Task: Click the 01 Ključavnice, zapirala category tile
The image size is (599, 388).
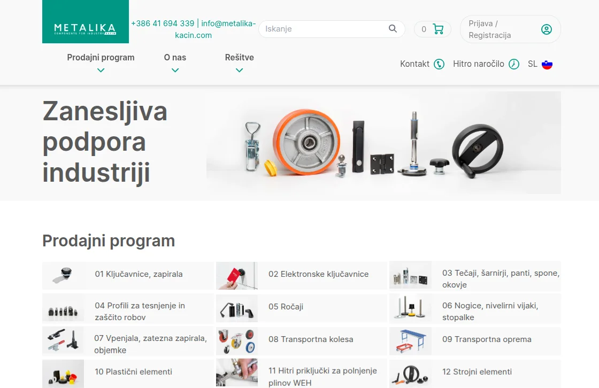Action: (127, 274)
